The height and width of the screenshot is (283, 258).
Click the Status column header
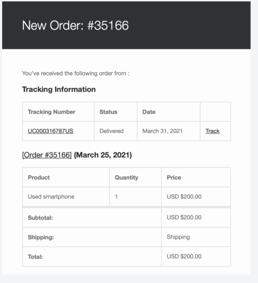(x=108, y=112)
